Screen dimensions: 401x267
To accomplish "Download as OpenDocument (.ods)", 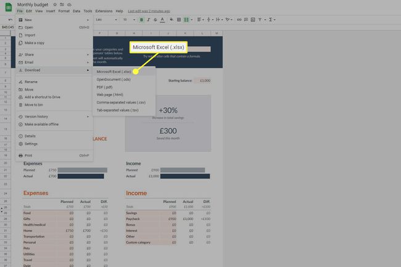I will click(124, 80).
